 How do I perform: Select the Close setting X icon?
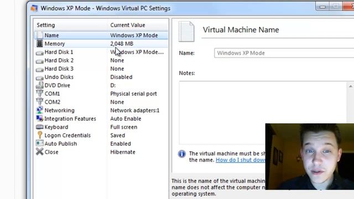(x=40, y=151)
